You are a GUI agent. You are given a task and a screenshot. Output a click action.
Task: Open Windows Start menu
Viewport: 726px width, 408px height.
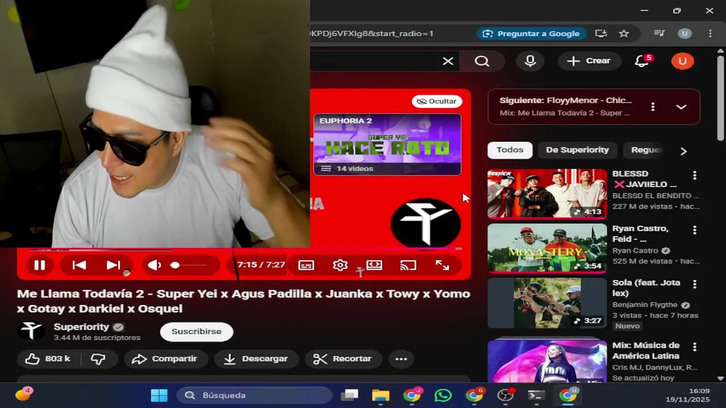pyautogui.click(x=159, y=395)
